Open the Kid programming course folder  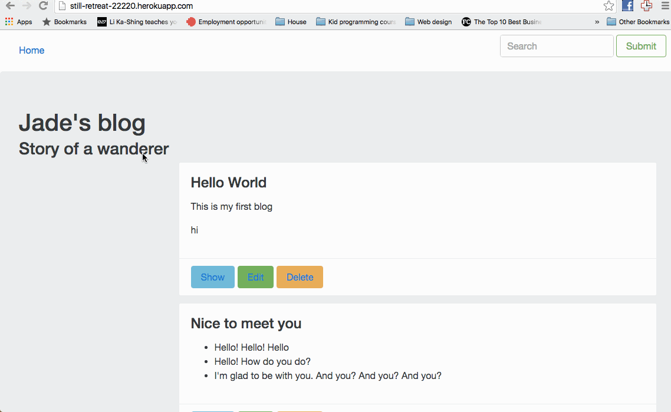pyautogui.click(x=356, y=22)
